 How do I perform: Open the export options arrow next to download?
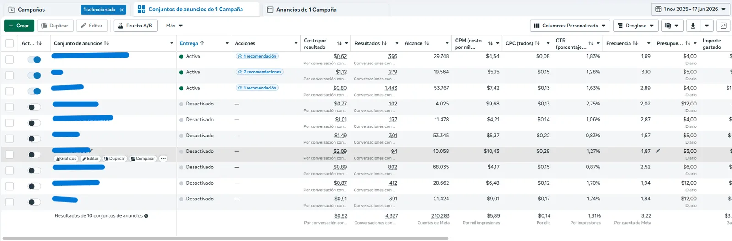pyautogui.click(x=707, y=26)
